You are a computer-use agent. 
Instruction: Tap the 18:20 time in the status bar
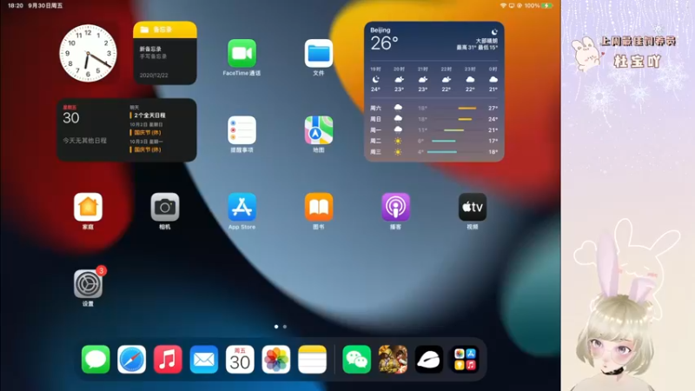[x=16, y=6]
